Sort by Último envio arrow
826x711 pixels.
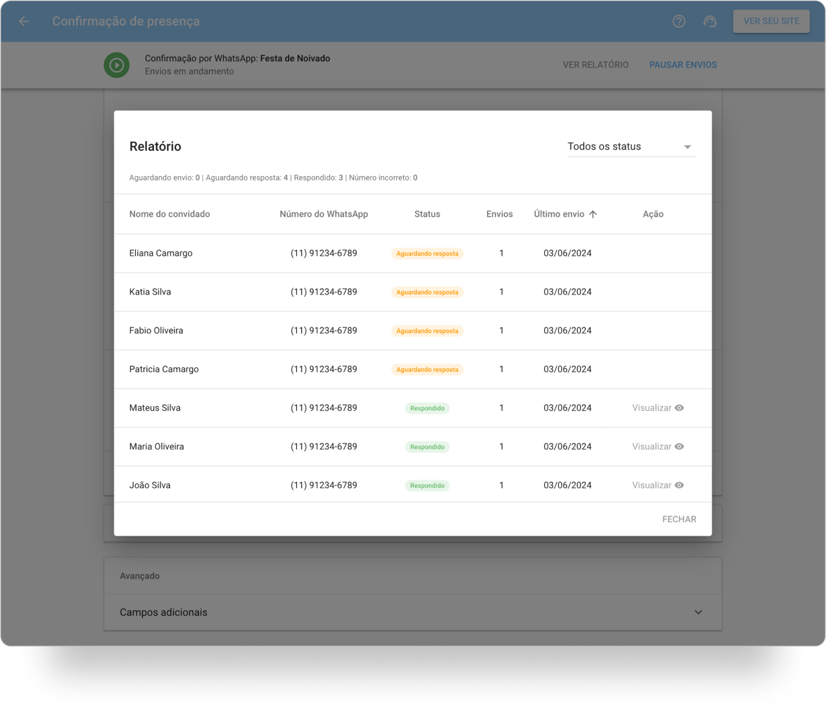click(x=593, y=214)
